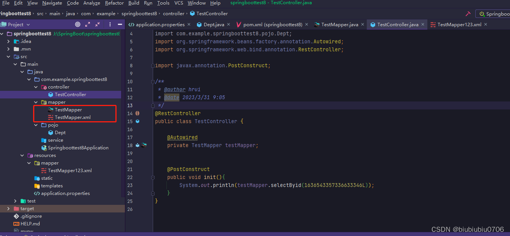This screenshot has width=510, height=236.
Task: Click the Build Project hammer icon
Action: click(x=468, y=13)
